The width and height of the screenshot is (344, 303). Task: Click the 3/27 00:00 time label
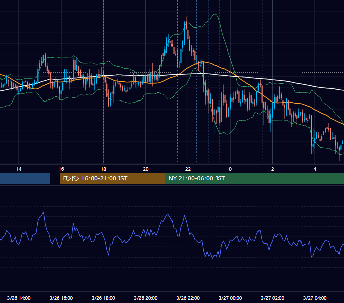pos(230,298)
